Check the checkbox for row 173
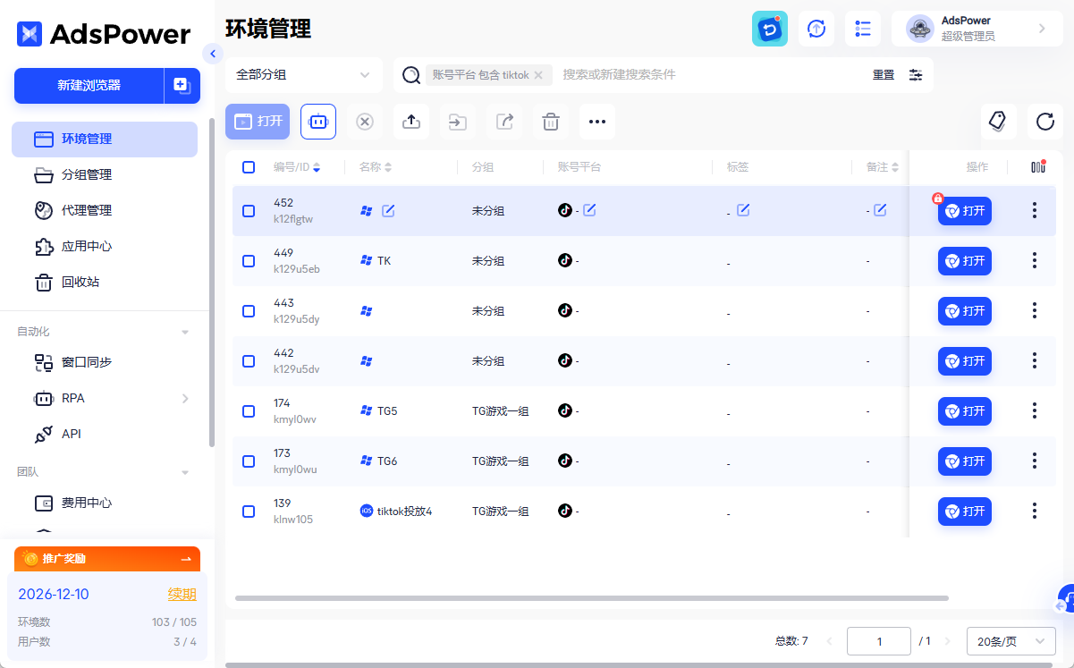 click(x=249, y=461)
